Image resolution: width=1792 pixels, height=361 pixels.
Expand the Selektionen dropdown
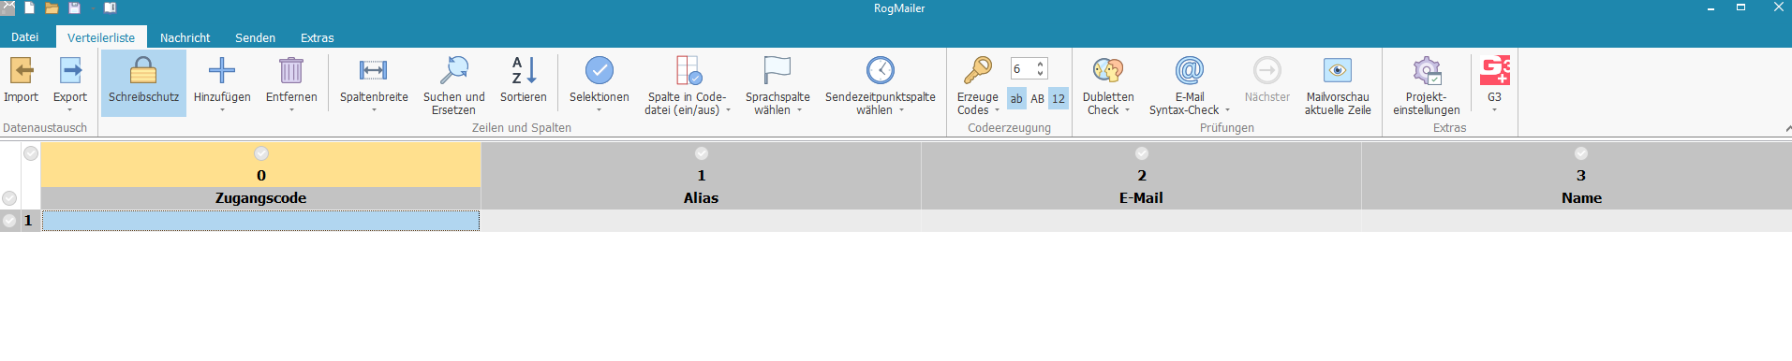coord(599,110)
